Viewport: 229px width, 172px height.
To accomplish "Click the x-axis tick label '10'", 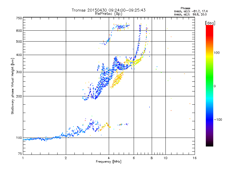I will pyautogui.click(x=165, y=158).
